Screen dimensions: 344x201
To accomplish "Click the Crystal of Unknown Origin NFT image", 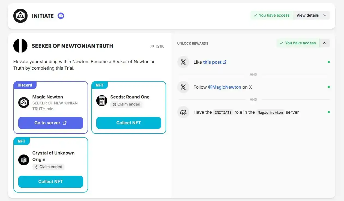I will tap(24, 160).
